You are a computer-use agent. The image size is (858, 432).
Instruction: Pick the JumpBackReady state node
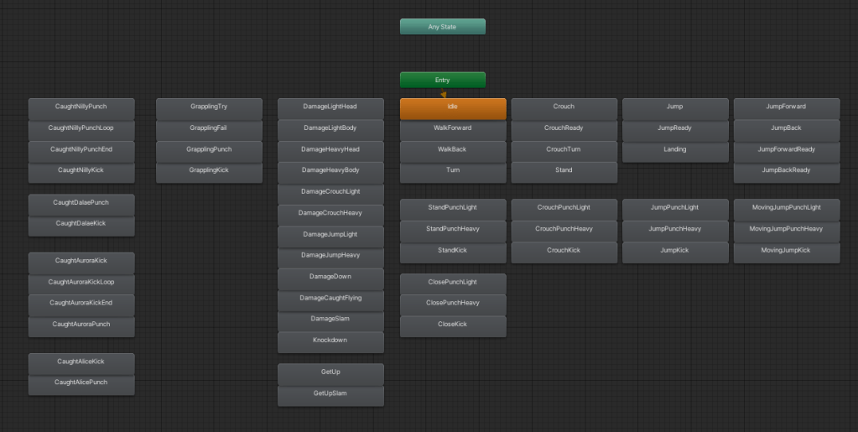coord(786,170)
